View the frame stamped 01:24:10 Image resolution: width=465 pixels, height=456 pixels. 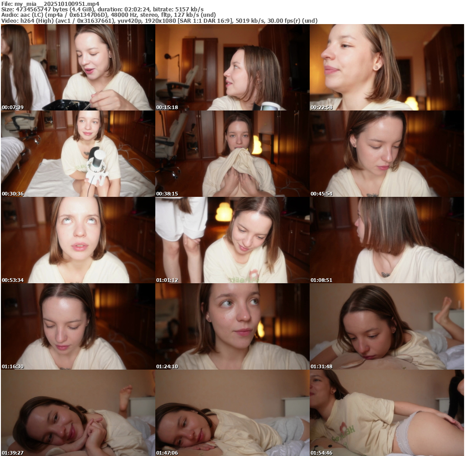pyautogui.click(x=232, y=326)
